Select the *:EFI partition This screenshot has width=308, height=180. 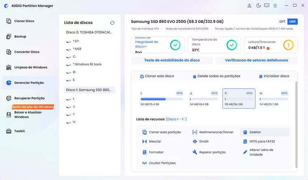(73, 41)
